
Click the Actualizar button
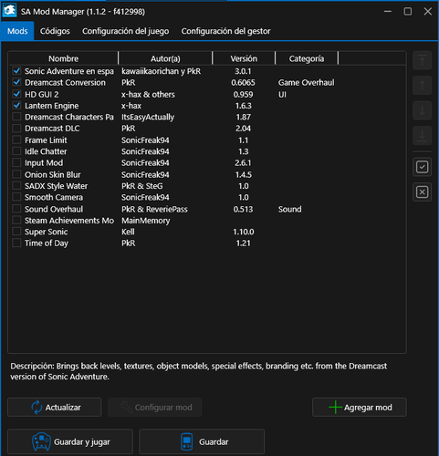(55, 408)
